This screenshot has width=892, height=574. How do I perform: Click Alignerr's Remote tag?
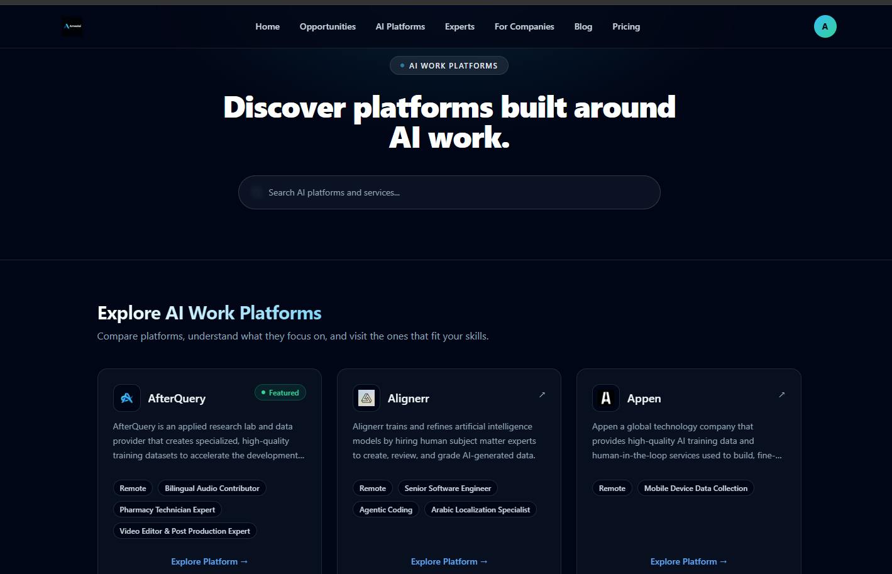tap(373, 488)
